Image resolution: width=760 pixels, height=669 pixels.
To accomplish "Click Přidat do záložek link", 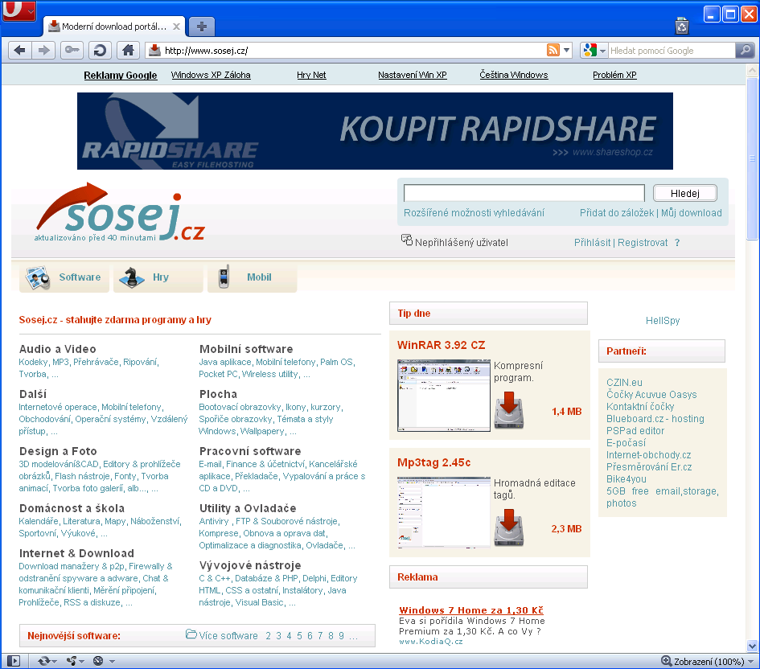I will 617,212.
